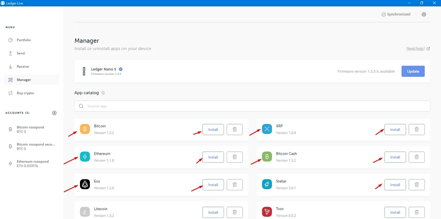Screen dimensions: 441x219
Task: Click the Stellar app icon
Action: coord(267,185)
